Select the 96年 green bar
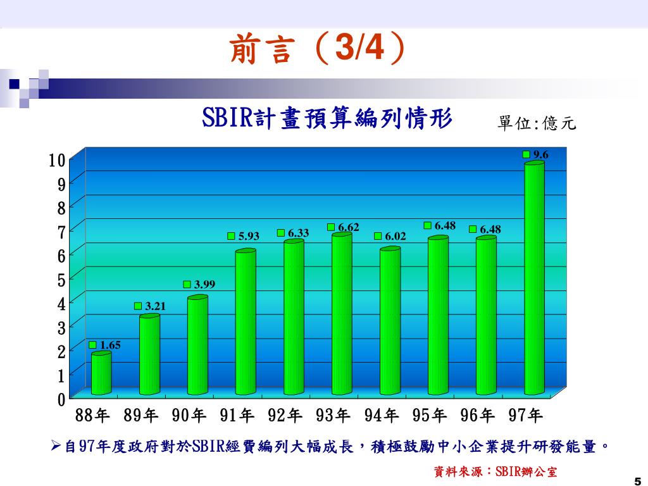648x486 pixels. click(x=487, y=315)
